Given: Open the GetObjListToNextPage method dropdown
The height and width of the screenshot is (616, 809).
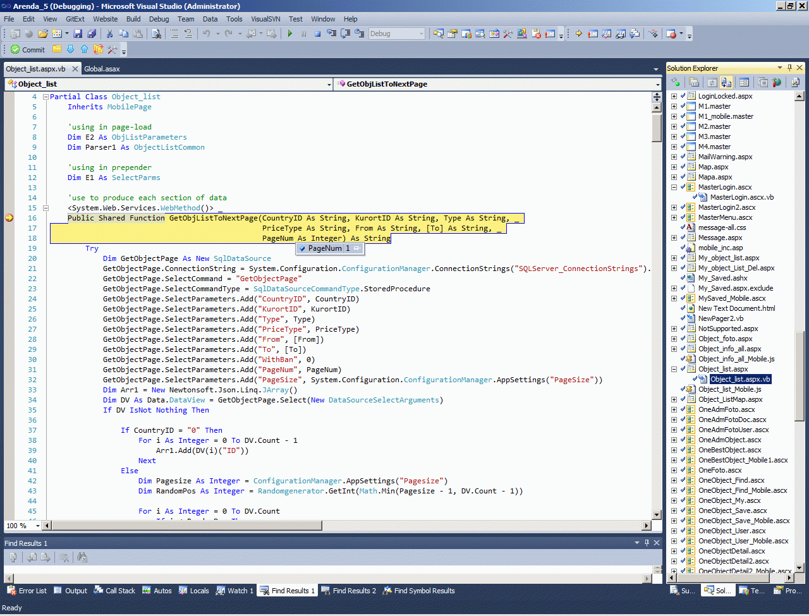Looking at the screenshot, I should (x=657, y=84).
